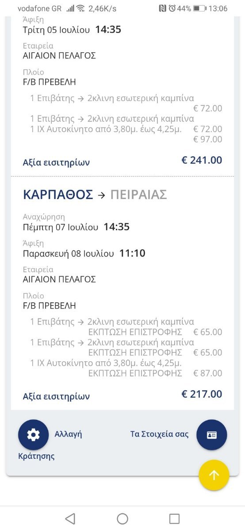Tap the recent apps square
The image size is (245, 532).
[175, 519]
